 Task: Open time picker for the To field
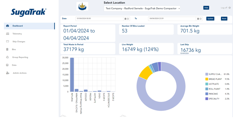coord(201,19)
